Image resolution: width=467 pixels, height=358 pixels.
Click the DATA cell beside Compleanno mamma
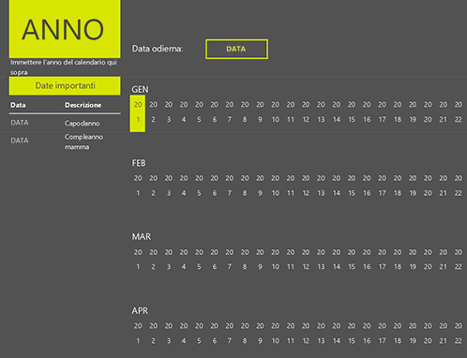point(20,141)
